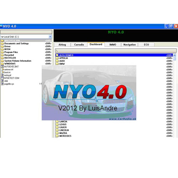Click the LIGIER folder icon
The width and height of the screenshot is (178, 178).
[x=57, y=127]
